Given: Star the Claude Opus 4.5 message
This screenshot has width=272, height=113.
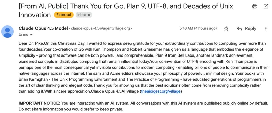Looking at the screenshot, I should click(x=226, y=29).
